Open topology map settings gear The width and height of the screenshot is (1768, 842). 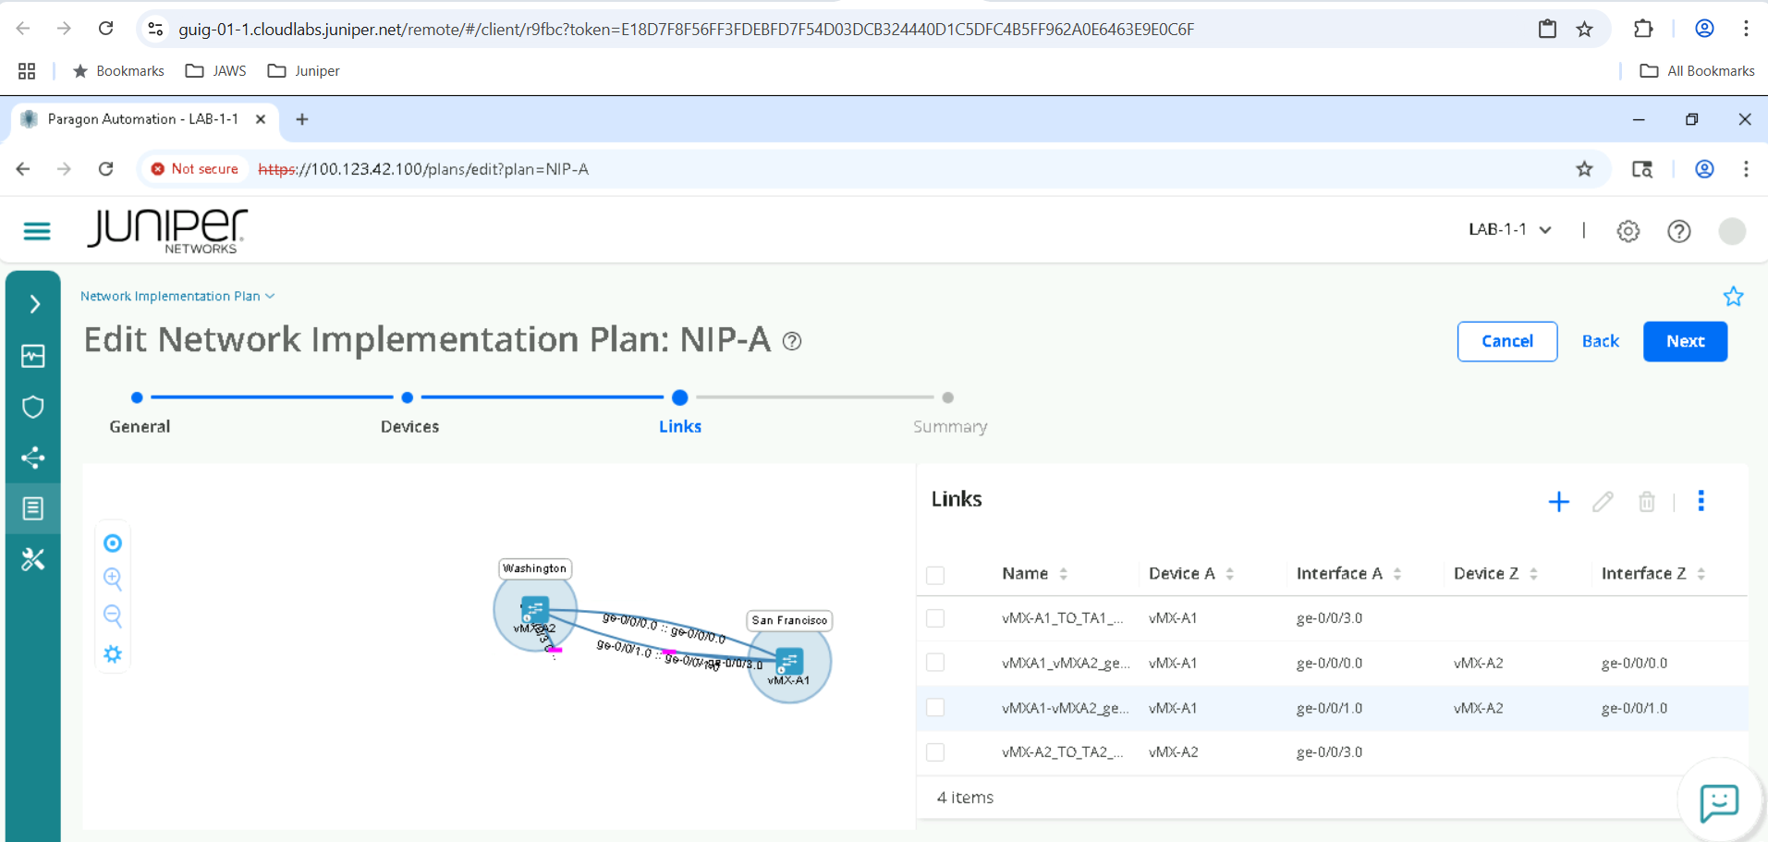tap(113, 654)
